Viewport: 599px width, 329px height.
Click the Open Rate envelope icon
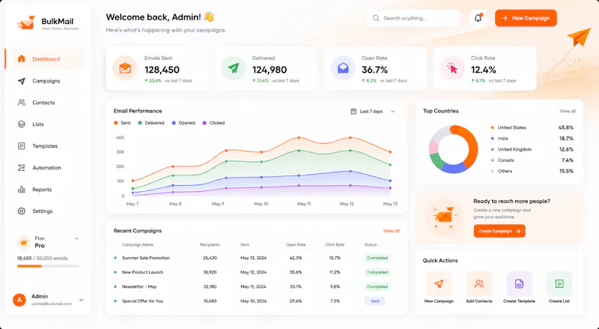[x=343, y=68]
